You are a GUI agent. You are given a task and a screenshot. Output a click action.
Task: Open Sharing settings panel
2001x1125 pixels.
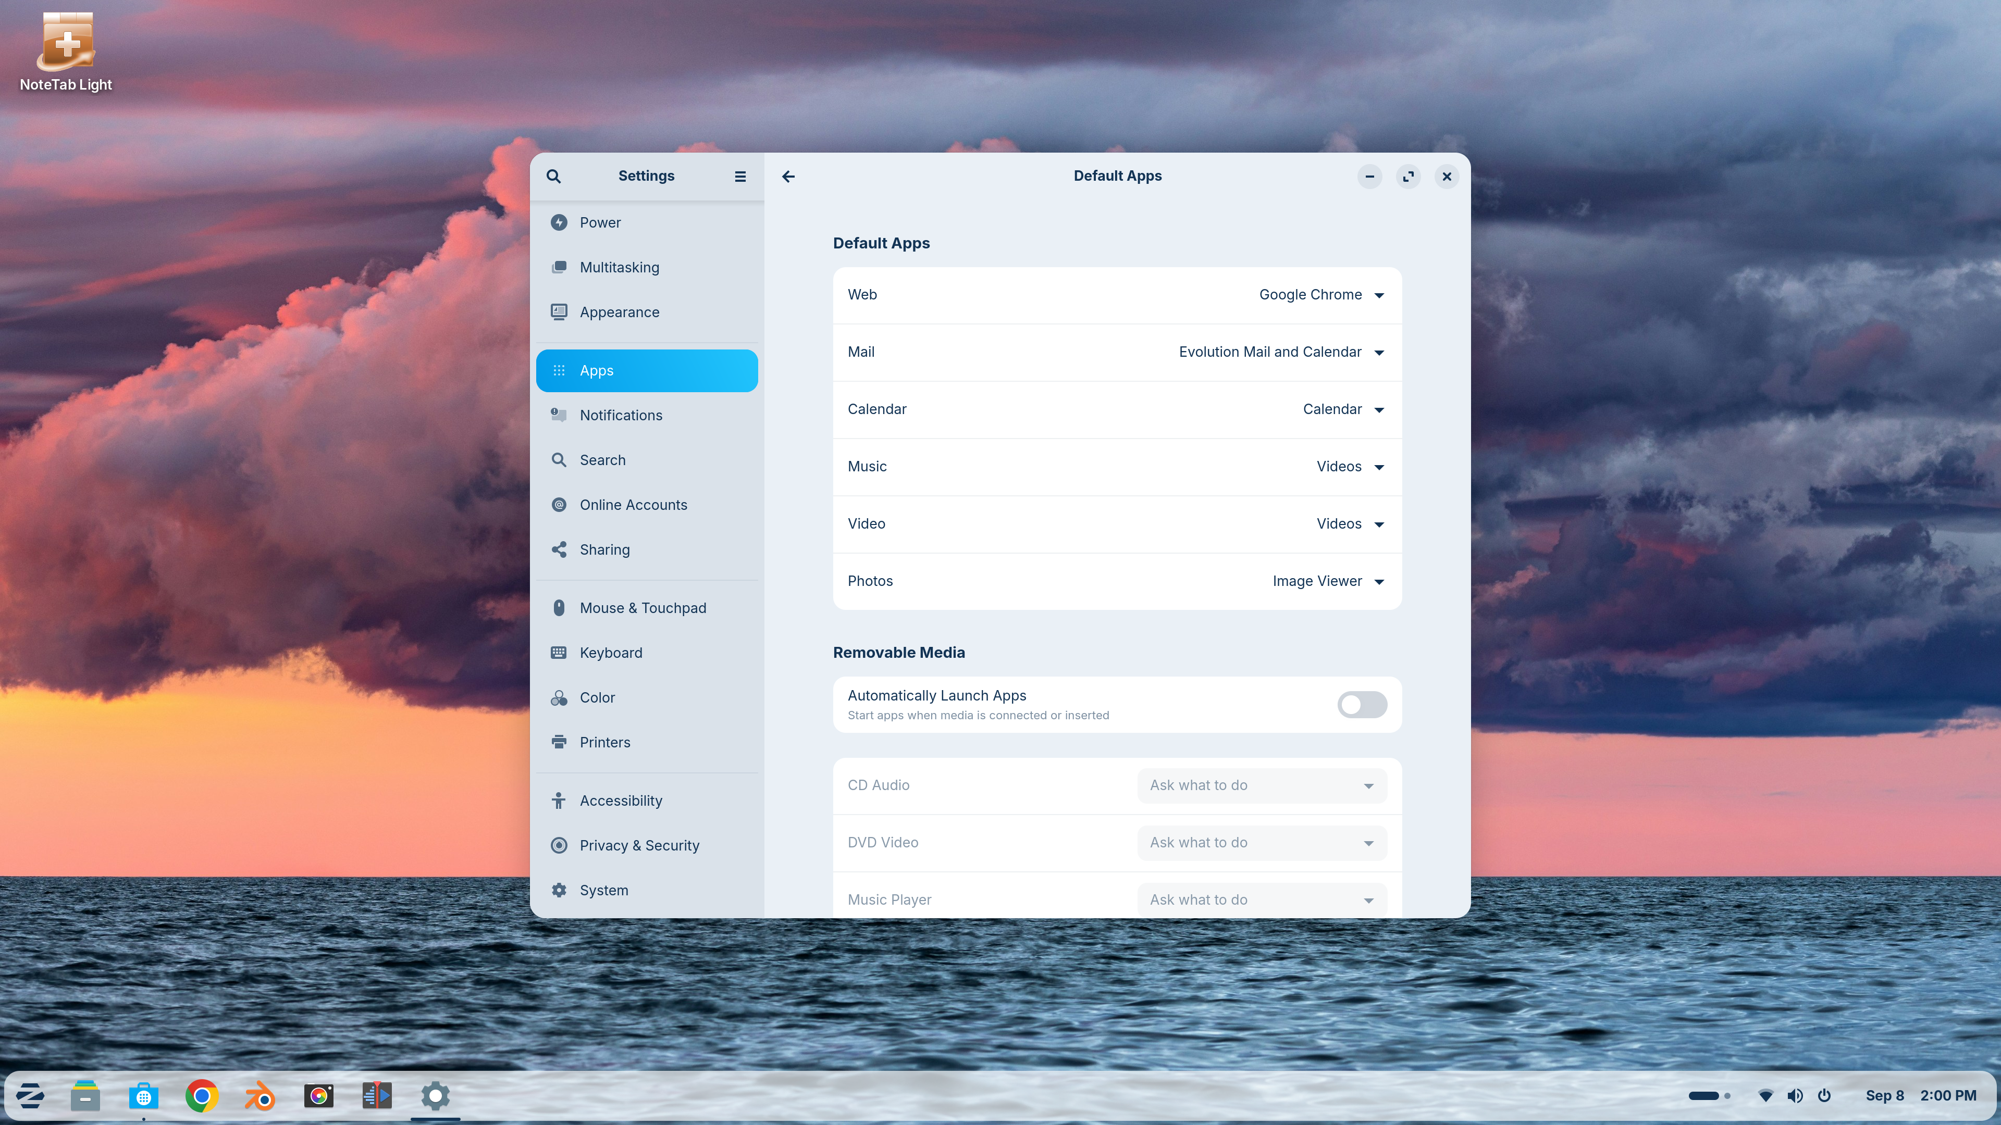point(646,549)
